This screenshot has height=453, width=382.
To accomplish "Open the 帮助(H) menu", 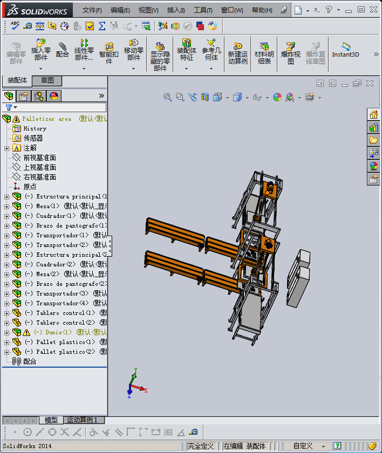I will pos(262,10).
